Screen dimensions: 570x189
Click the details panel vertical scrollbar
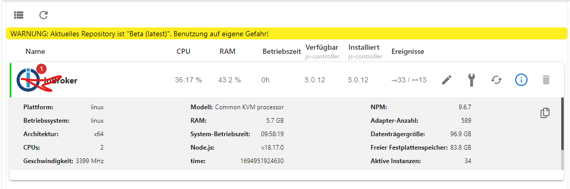(x=563, y=134)
